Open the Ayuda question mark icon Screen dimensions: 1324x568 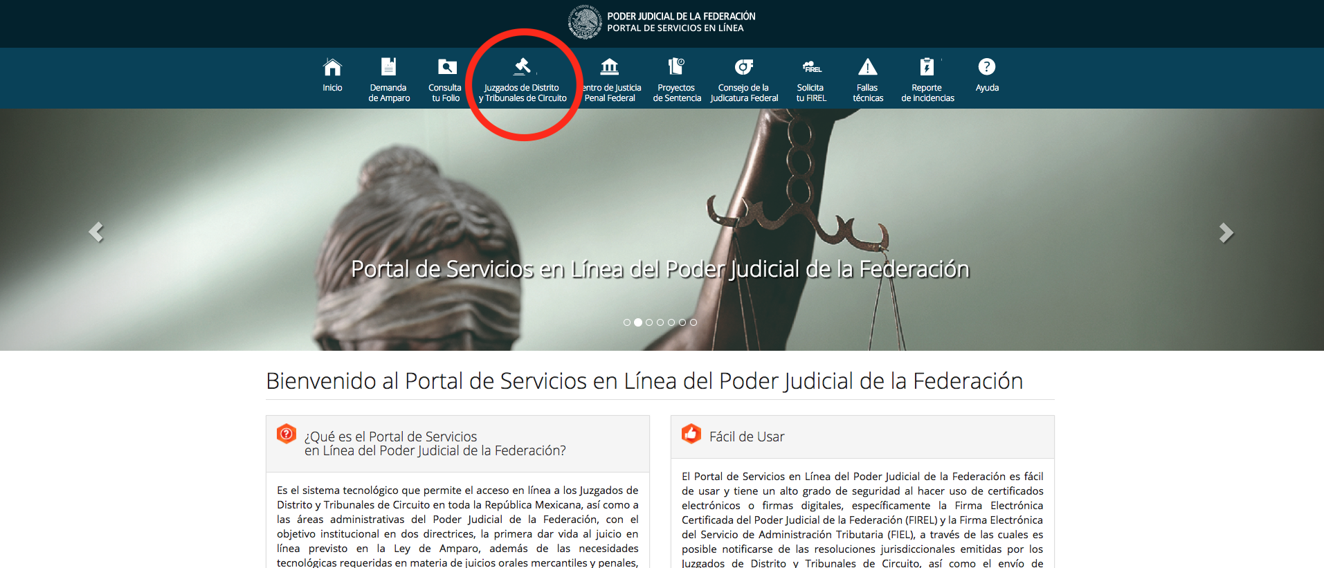987,66
